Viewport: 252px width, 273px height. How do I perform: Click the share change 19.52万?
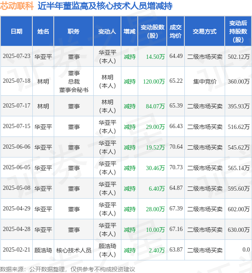click(155, 147)
